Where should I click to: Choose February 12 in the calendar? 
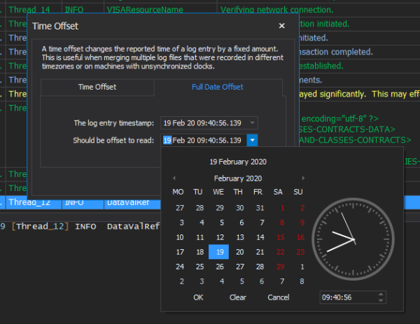coord(220,237)
